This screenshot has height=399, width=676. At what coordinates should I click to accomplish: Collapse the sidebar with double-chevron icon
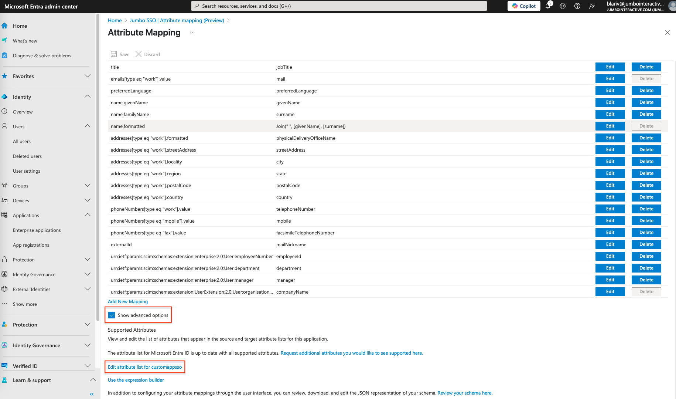pyautogui.click(x=92, y=394)
